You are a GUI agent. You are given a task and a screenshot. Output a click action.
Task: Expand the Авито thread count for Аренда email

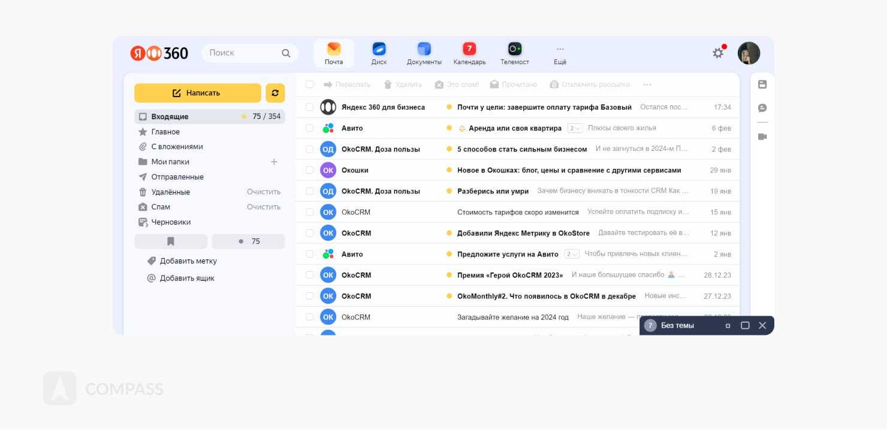point(575,128)
